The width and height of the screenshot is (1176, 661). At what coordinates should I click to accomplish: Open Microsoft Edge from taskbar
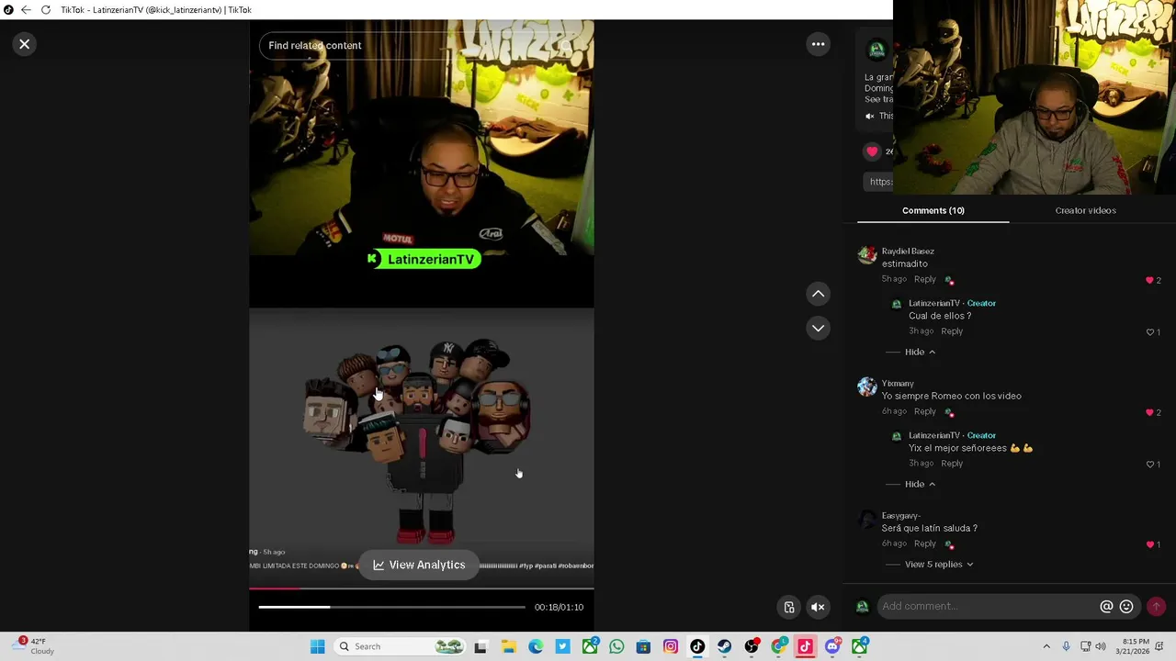[x=536, y=646]
